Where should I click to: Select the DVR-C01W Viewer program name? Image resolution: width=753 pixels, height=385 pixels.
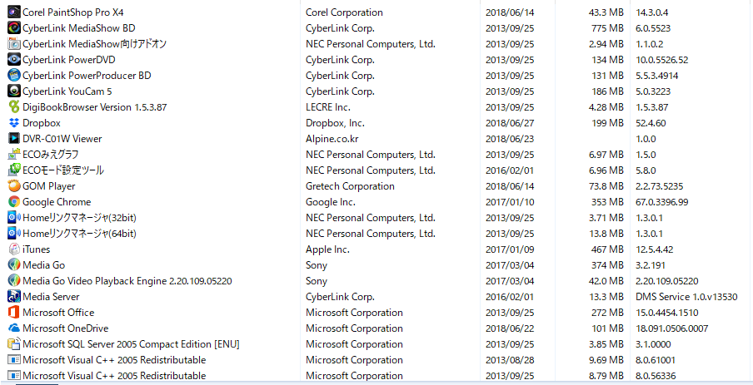[62, 139]
